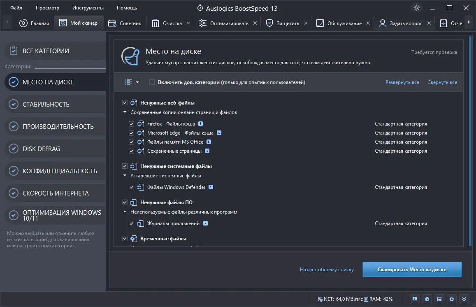476x307 pixels.
Task: Click the category list vertical scrollbar
Action: point(471,141)
